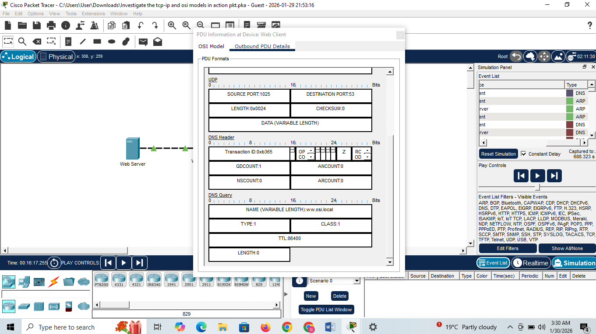Image resolution: width=596 pixels, height=334 pixels.
Task: Click the Show All/None button
Action: 567,248
